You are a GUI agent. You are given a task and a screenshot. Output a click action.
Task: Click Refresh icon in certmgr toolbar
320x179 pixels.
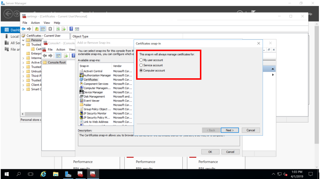58,29
